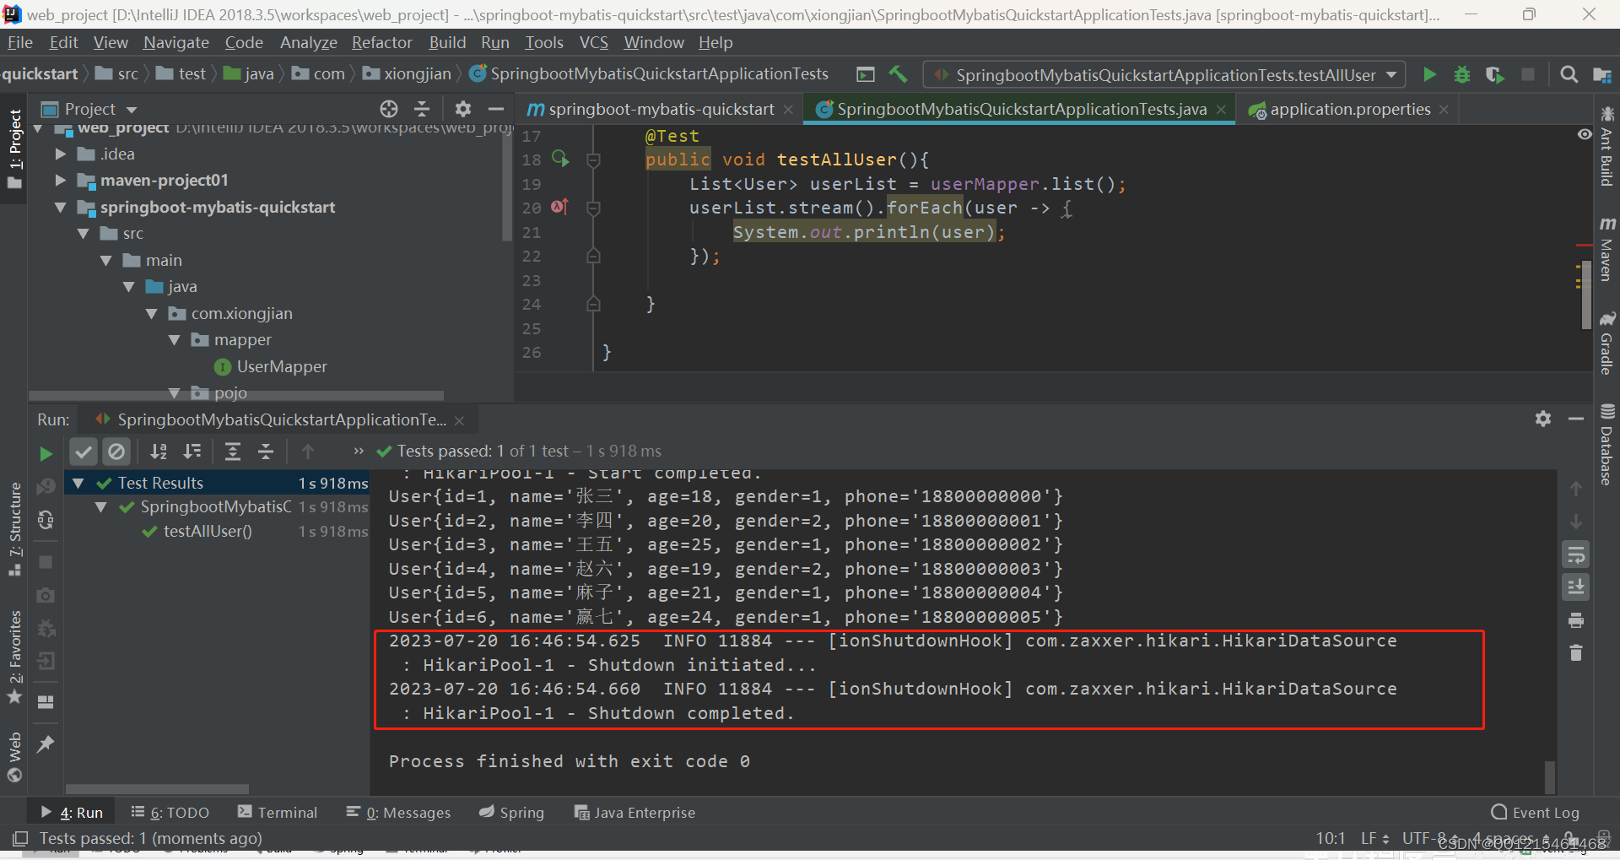Click the Project panel horizontal scrollbar

click(x=236, y=395)
